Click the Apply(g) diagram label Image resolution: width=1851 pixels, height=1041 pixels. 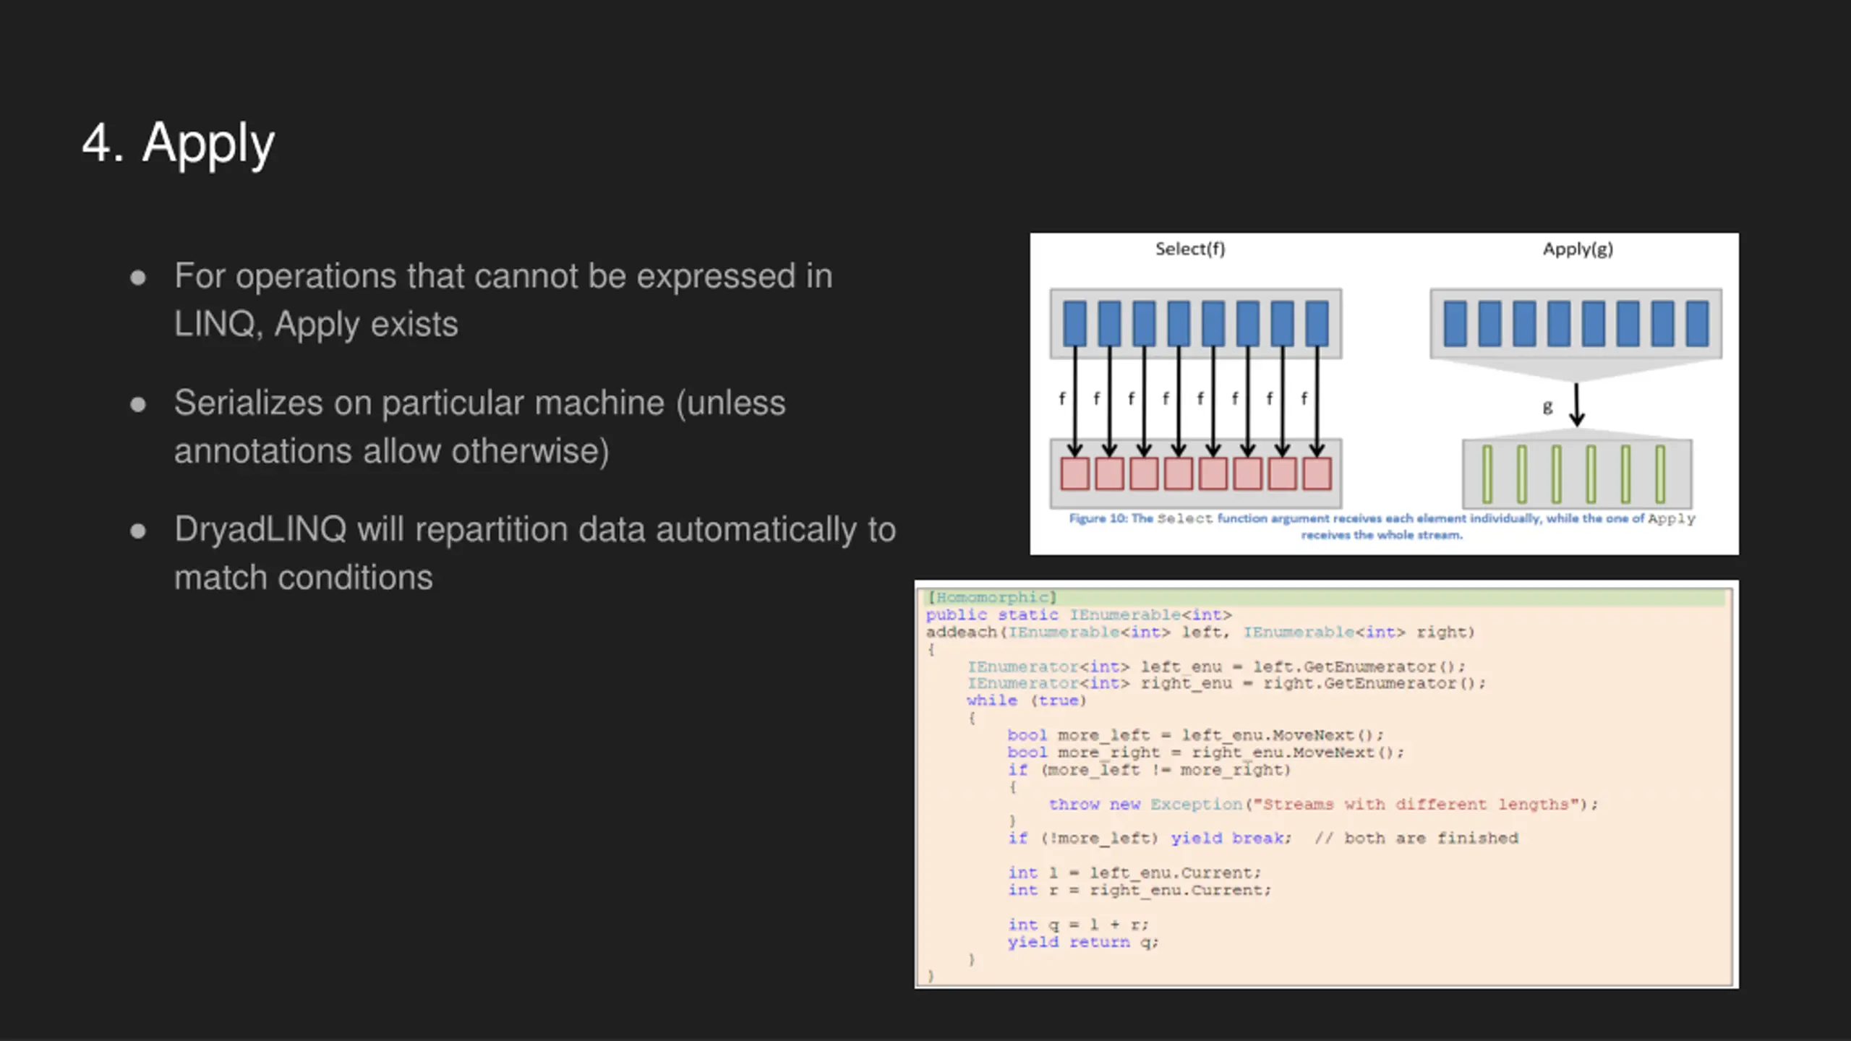(1578, 249)
